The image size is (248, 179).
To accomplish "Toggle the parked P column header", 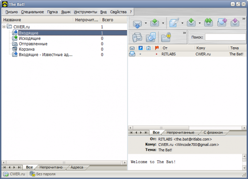I will [140, 48].
